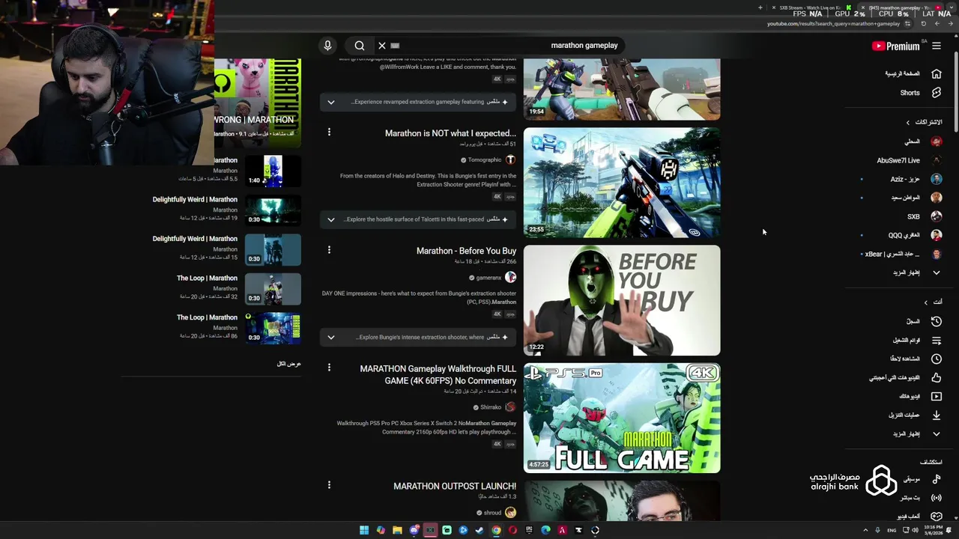959x539 pixels.
Task: Click Shirrako channel avatar
Action: [x=511, y=407]
